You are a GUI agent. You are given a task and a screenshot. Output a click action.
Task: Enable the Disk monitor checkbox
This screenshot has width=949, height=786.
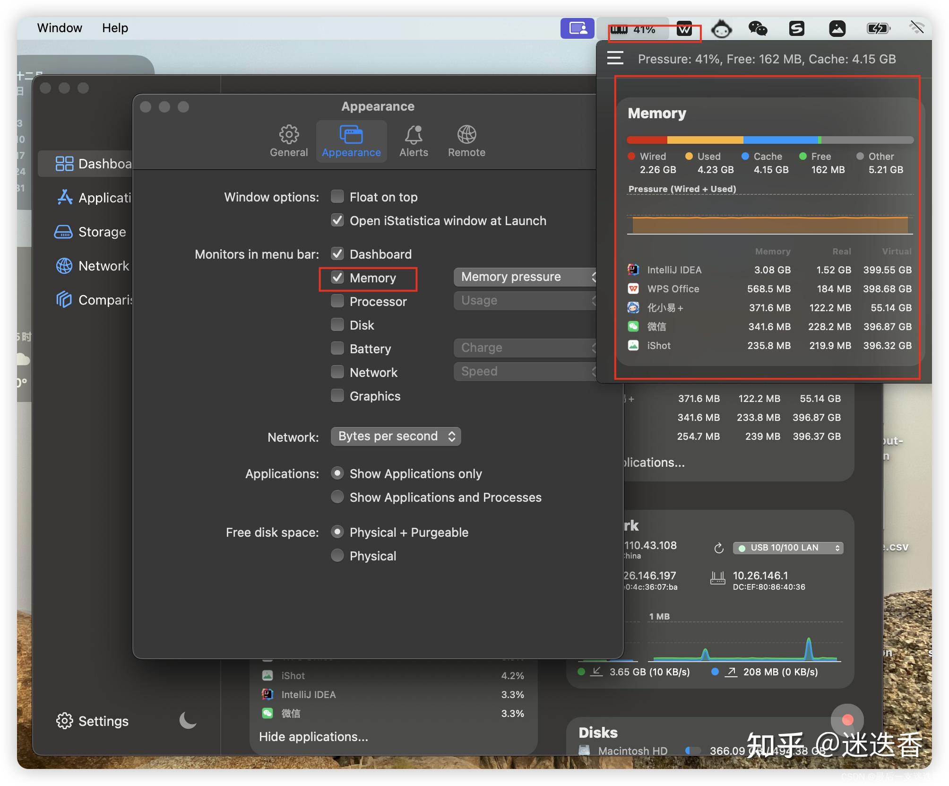[337, 325]
